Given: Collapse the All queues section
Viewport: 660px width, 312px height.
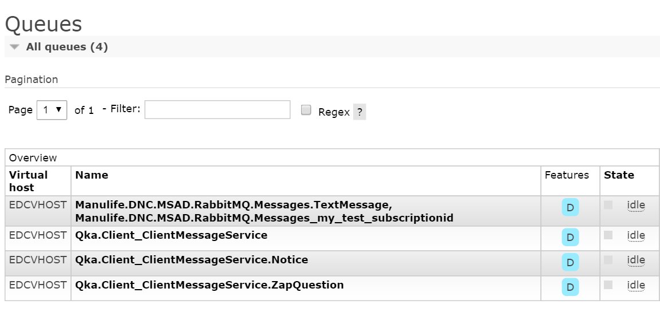Looking at the screenshot, I should coord(15,47).
